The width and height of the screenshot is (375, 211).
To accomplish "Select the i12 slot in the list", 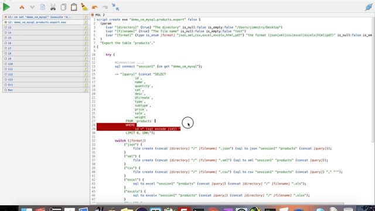I will point(46,74).
